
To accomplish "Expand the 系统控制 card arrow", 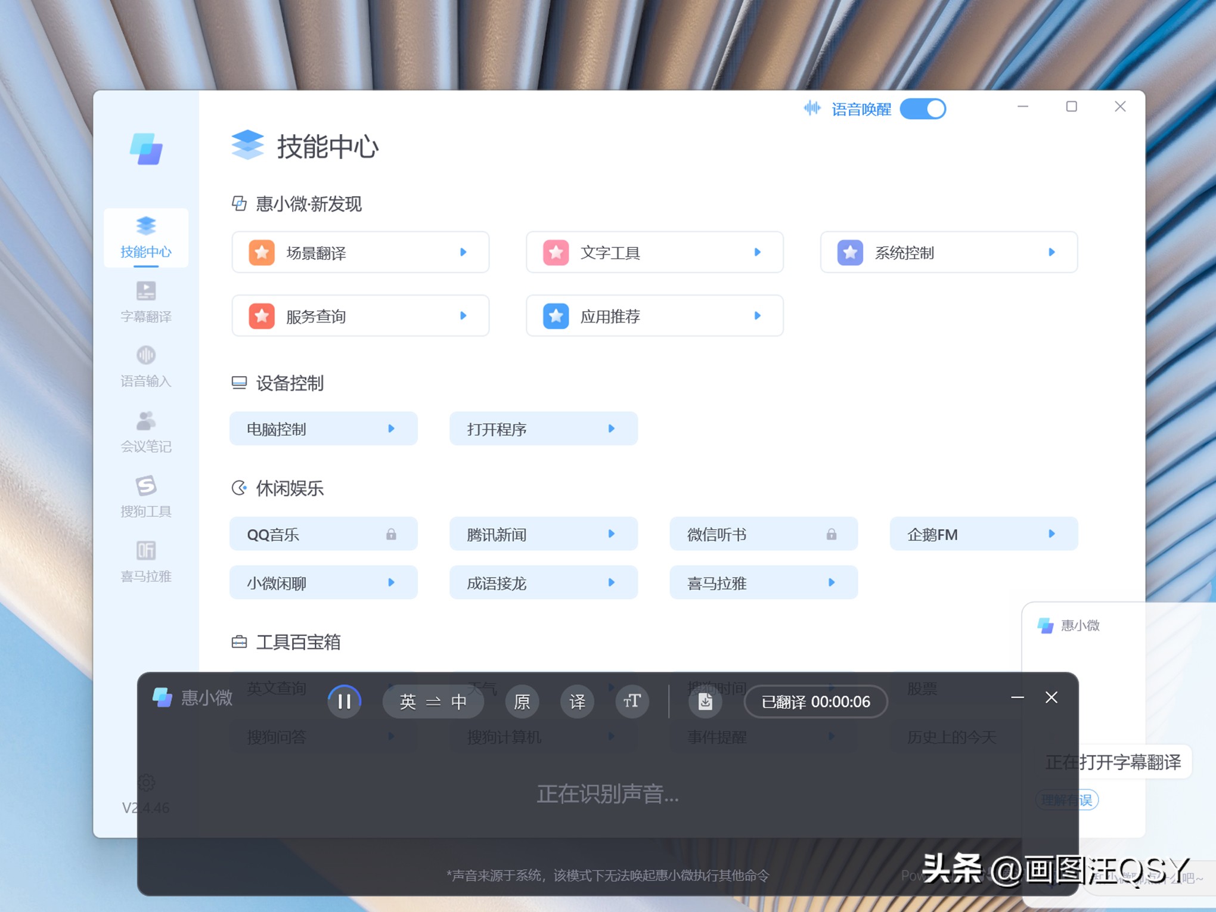I will (1051, 252).
